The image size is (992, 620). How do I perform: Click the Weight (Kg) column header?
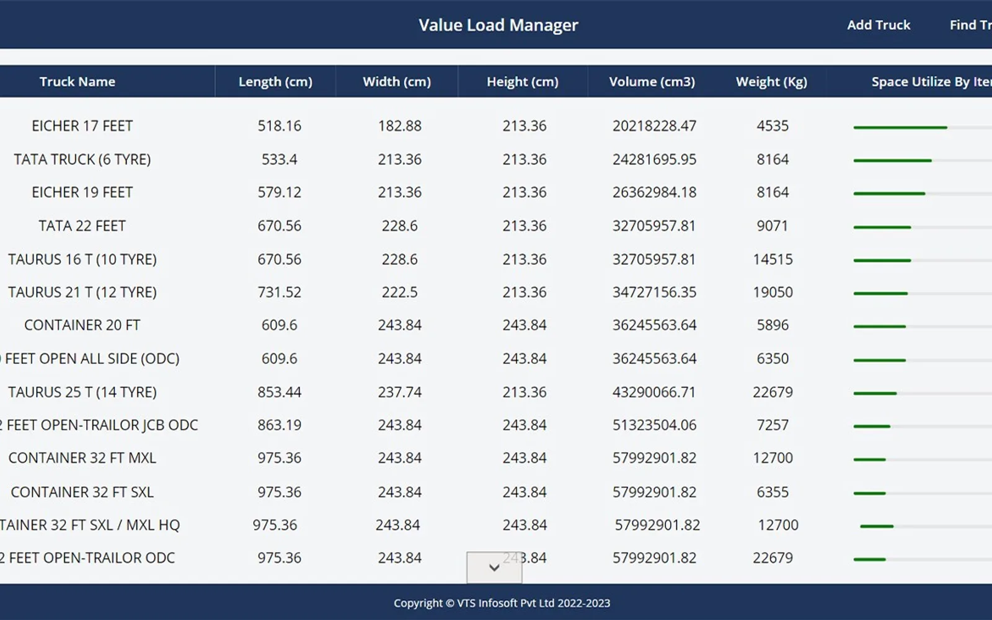pyautogui.click(x=771, y=81)
